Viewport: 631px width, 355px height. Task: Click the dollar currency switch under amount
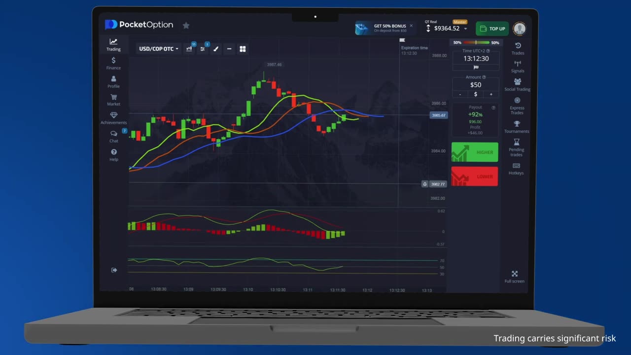pyautogui.click(x=476, y=94)
